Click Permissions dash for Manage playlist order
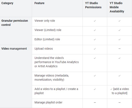132x108 pixels. [95, 102]
